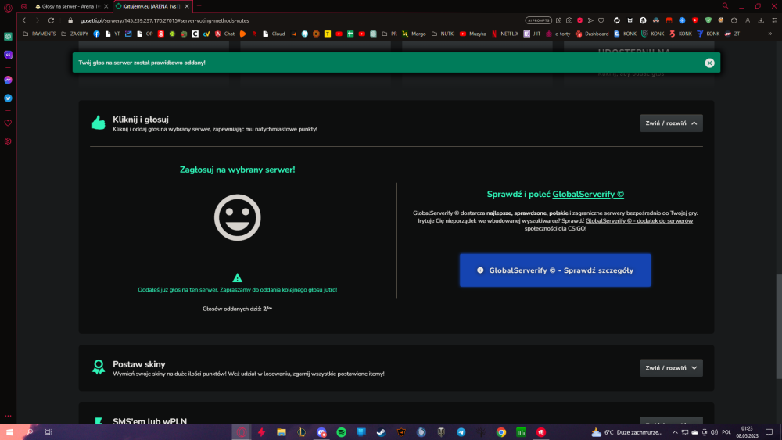View site security padlock info
This screenshot has height=440, width=782.
[x=70, y=20]
